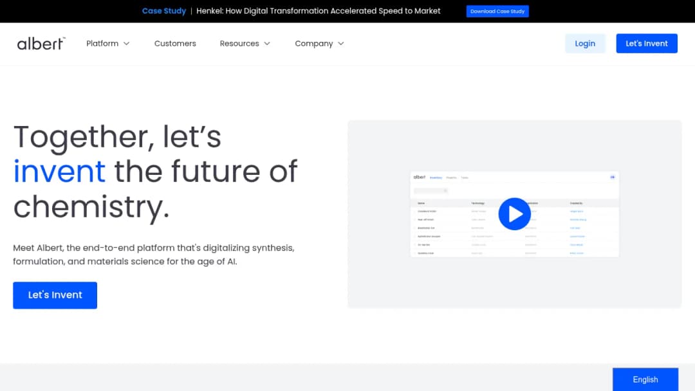This screenshot has width=695, height=391.
Task: Click the blue word "invent" in headline
Action: [59, 171]
